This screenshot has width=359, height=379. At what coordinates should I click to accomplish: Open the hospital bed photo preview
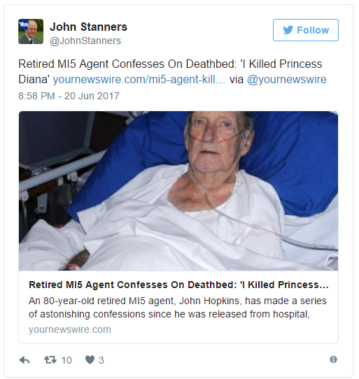coord(178,191)
